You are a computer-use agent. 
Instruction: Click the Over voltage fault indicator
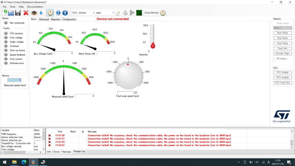[6, 38]
